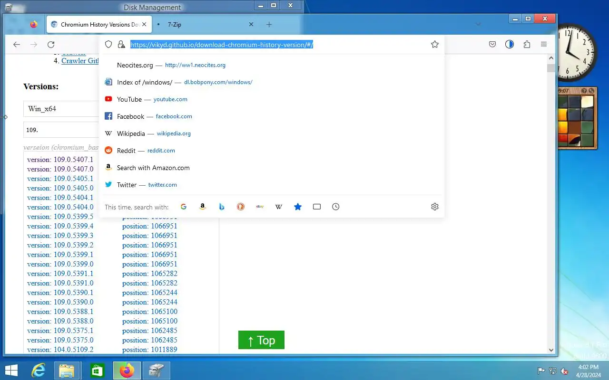This screenshot has height=380, width=609.
Task: Choose the Reddit suggestion
Action: [272, 151]
